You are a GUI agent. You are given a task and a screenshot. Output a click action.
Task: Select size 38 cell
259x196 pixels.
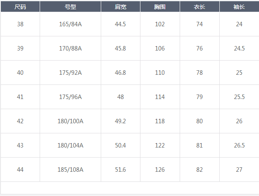[x=20, y=24]
